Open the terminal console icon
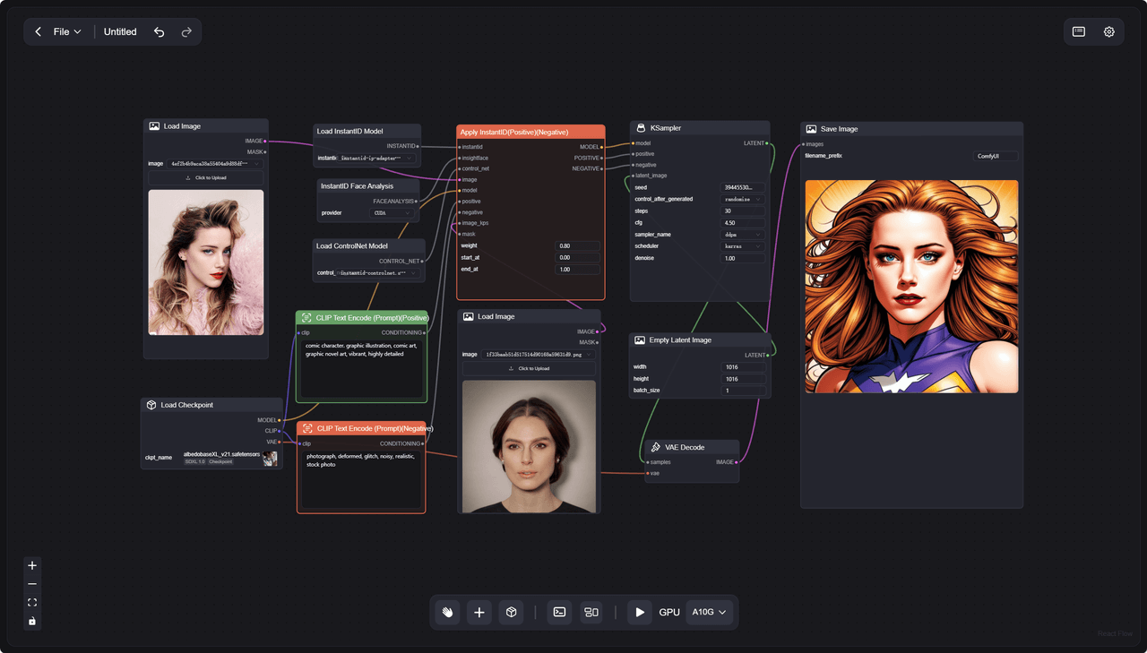This screenshot has width=1147, height=653. 559,612
